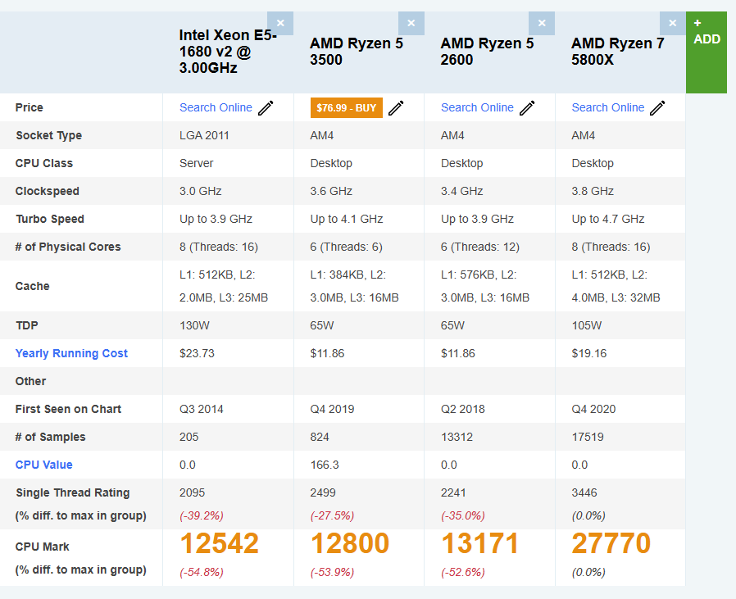Screen dimensions: 736x599
Task: Select CPU Mark score 13171
Action: coord(479,543)
